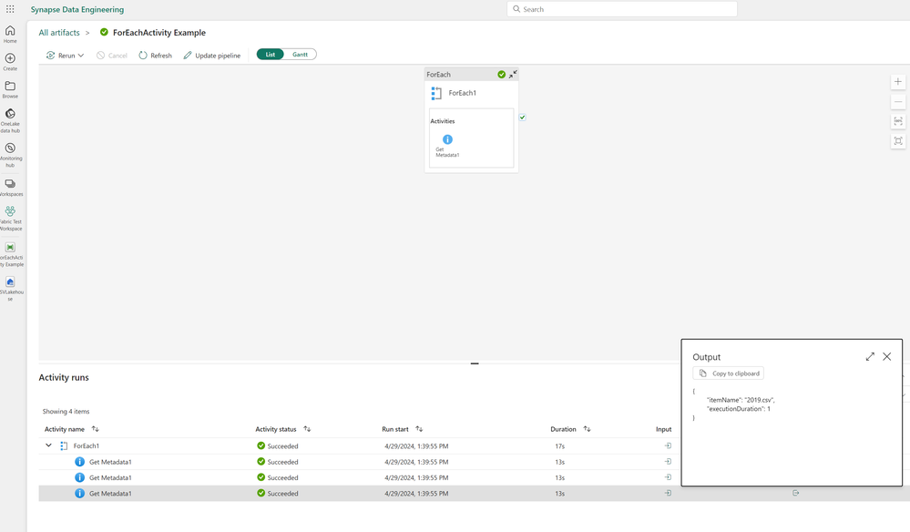
Task: Open the Monitoring hub
Action: click(x=10, y=155)
